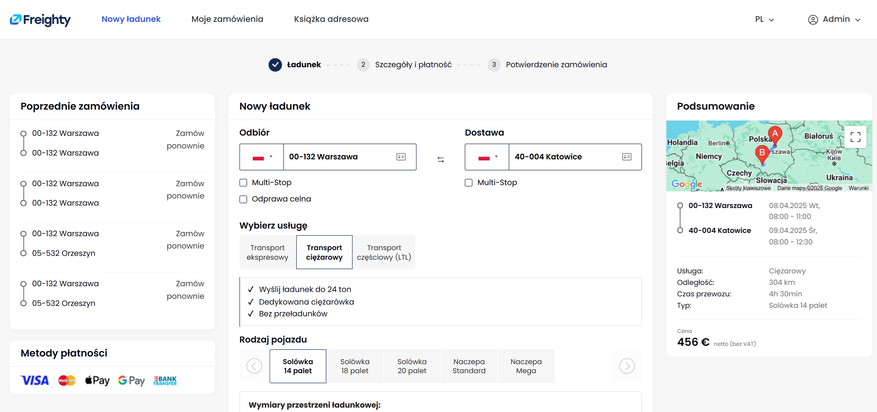This screenshot has height=412, width=877.
Task: Click the Freighty logo
Action: tap(40, 20)
